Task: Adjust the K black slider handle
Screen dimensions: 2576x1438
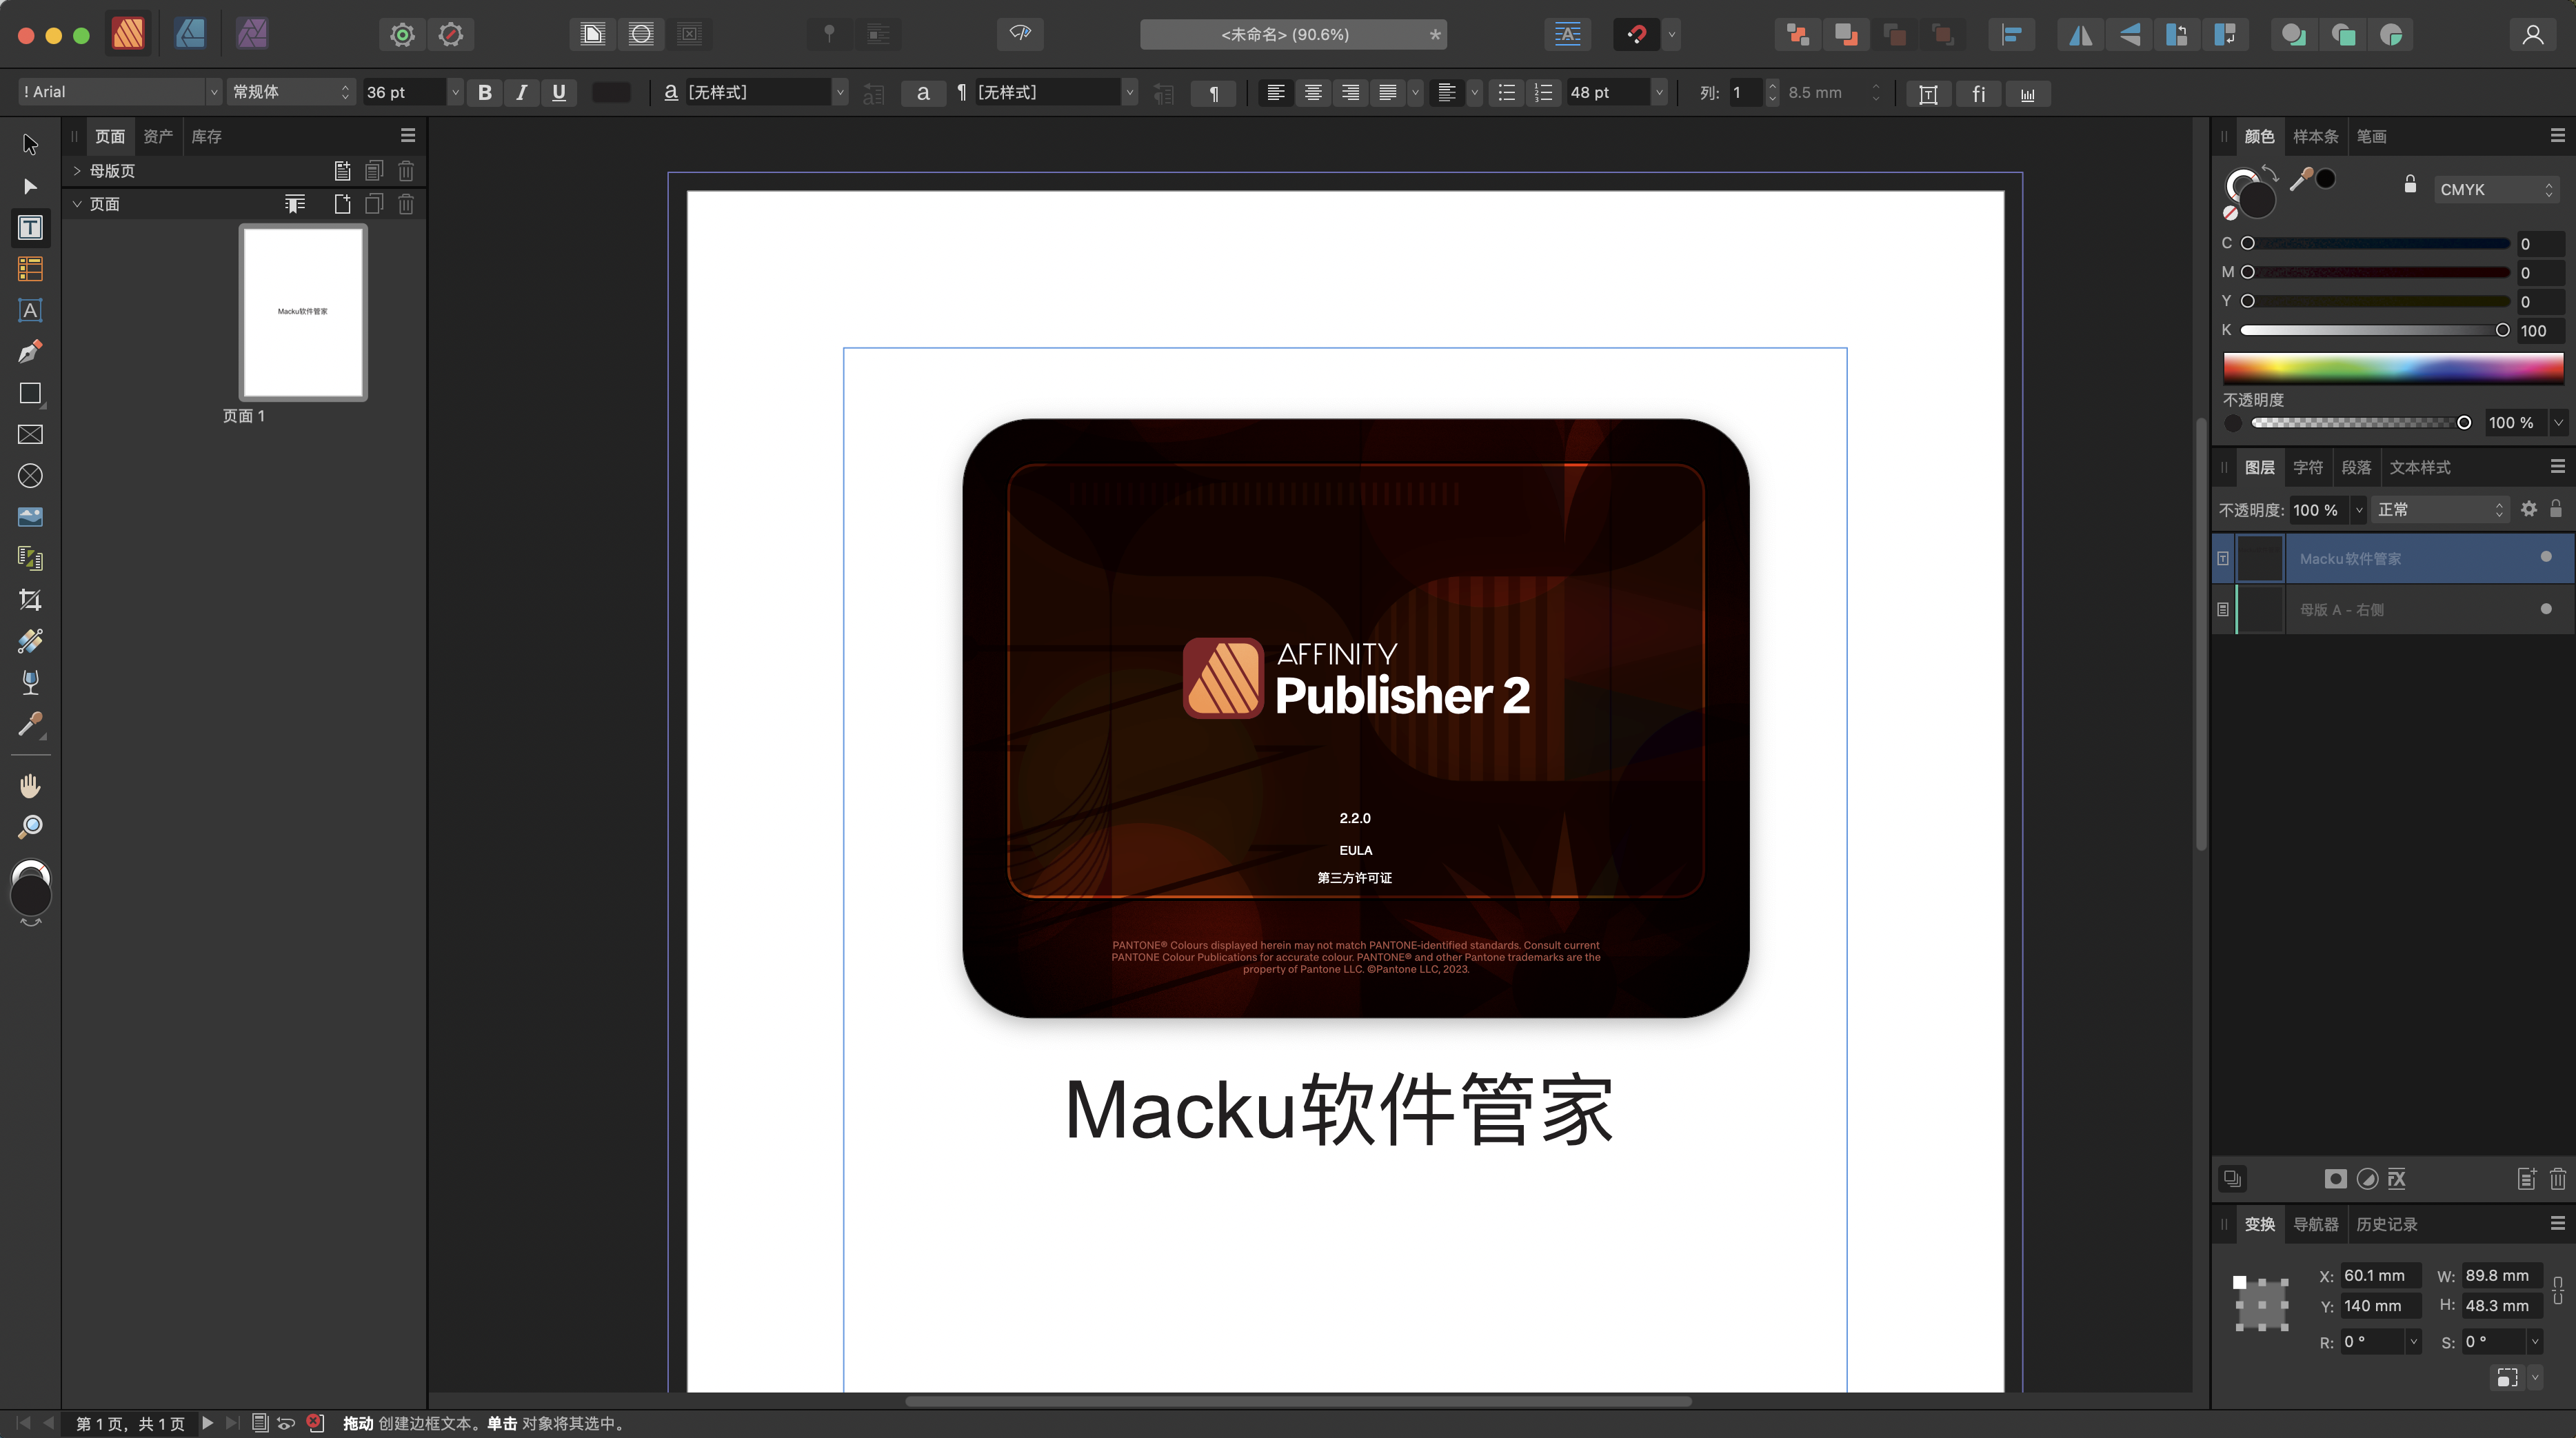Action: [x=2502, y=330]
